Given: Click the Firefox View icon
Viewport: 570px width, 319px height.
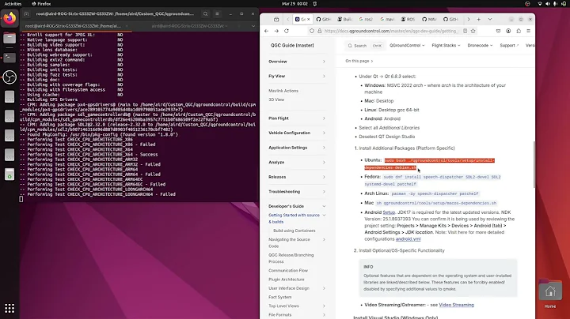Looking at the screenshot, I should click(276, 19).
